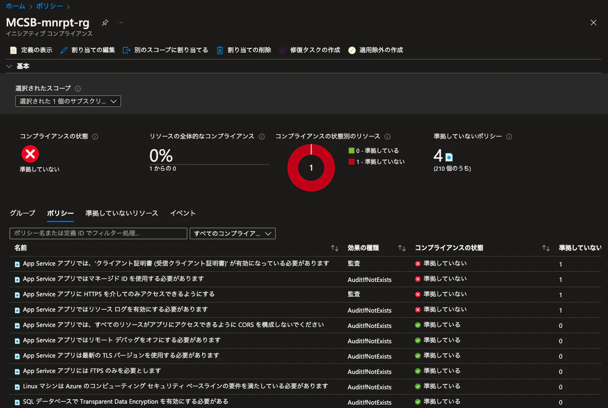Click 準拠している status in FTPS row
The image size is (608, 408).
click(x=442, y=371)
